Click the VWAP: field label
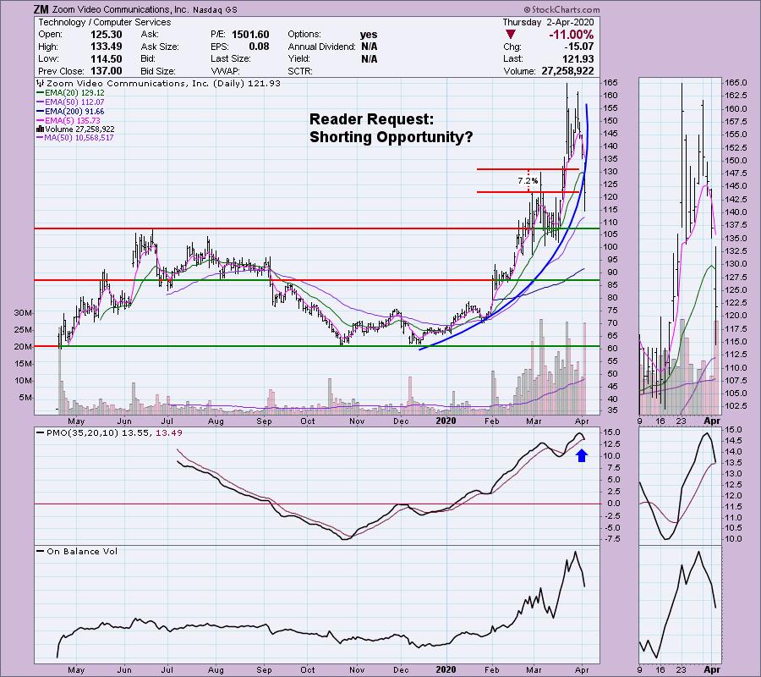This screenshot has width=761, height=677. tap(224, 71)
